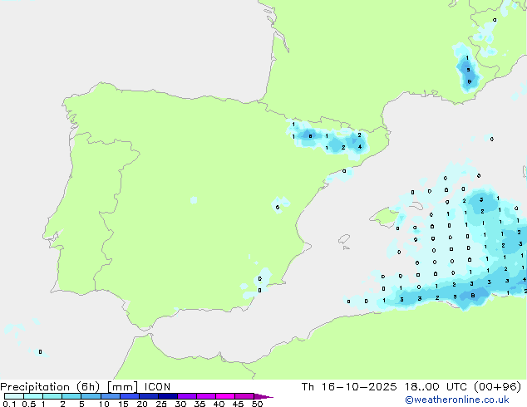Select the 45–50 mm legend swatch

click(x=244, y=396)
